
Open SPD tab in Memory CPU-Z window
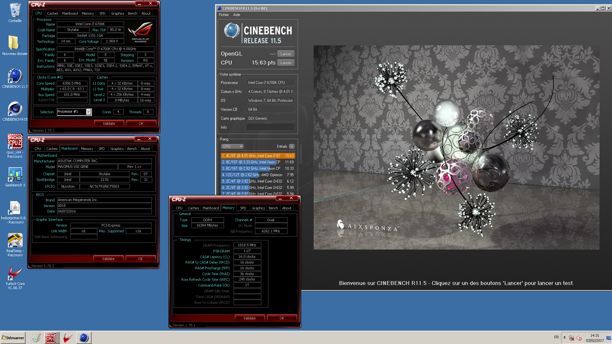[243, 208]
